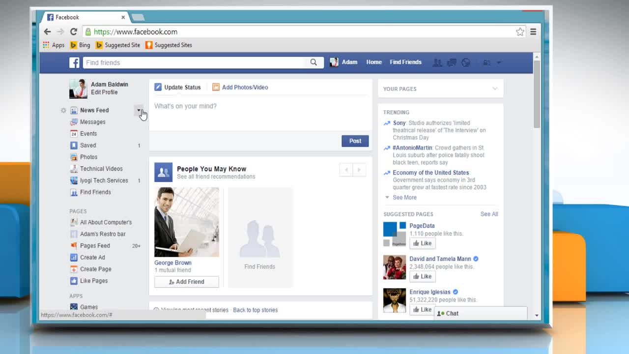Open the Bing bookmark
The width and height of the screenshot is (629, 354).
click(80, 45)
